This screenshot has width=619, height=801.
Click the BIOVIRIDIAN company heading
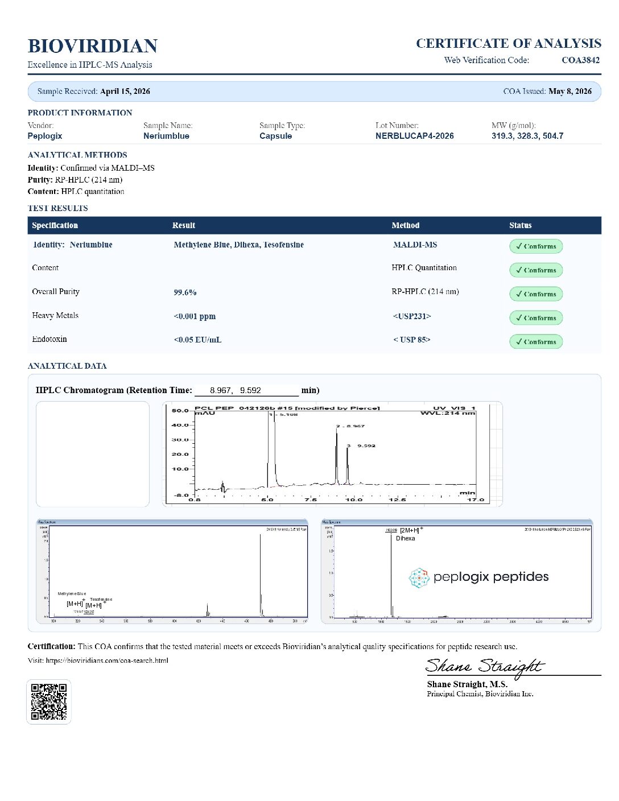(x=93, y=46)
